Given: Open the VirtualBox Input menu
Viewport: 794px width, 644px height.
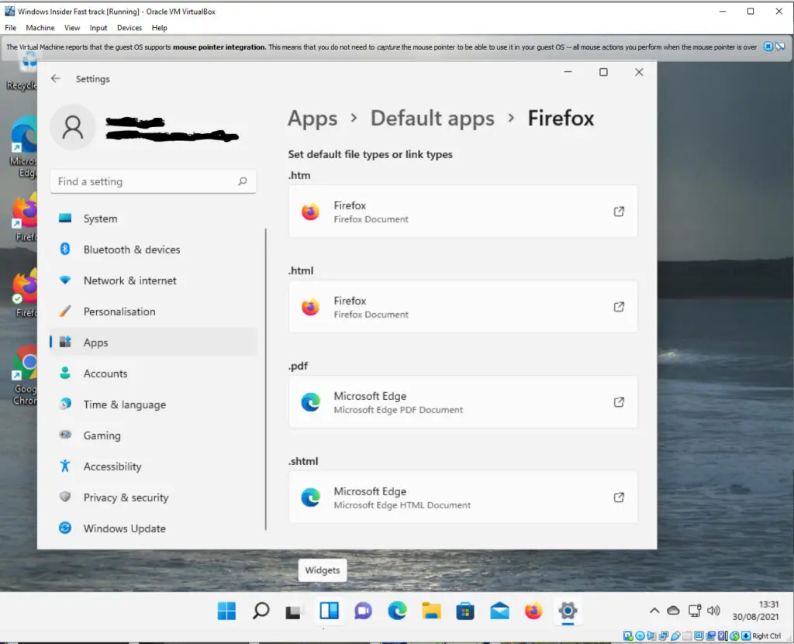Looking at the screenshot, I should click(98, 28).
